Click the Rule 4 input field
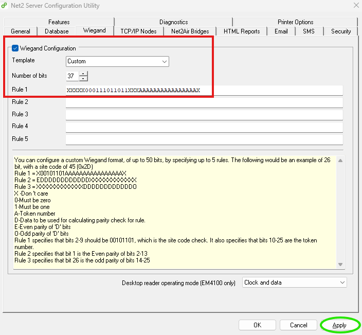362x335 pixels. point(204,127)
